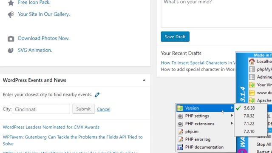Click the php.ini file icon

[180, 132]
